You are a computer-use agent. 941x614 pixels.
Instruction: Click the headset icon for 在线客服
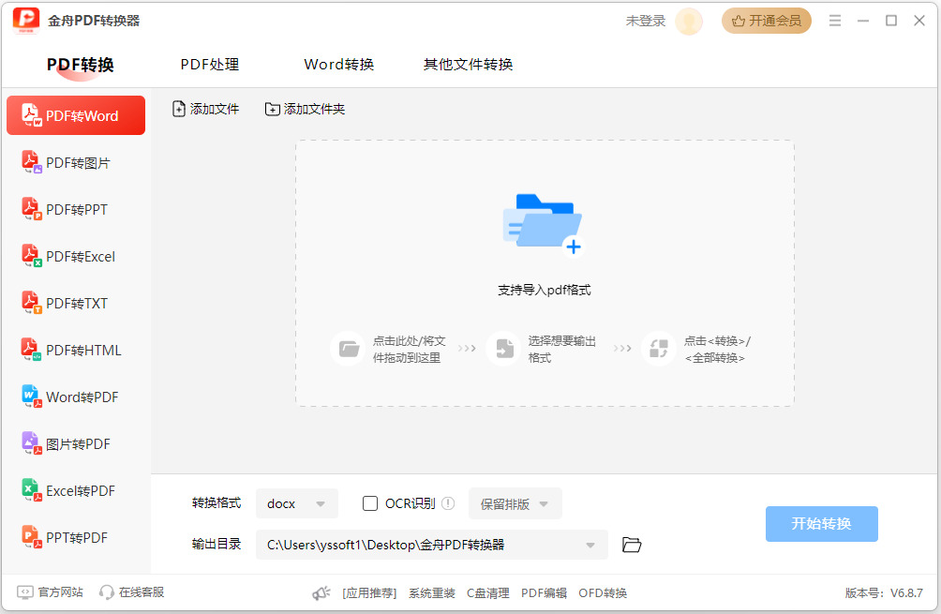106,592
